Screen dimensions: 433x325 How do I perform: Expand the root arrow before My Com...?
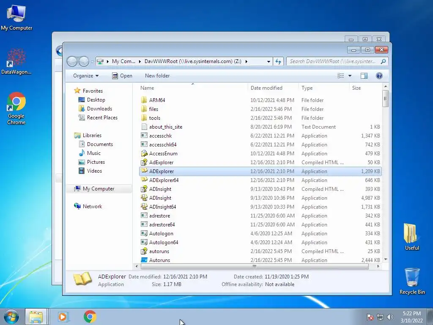107,61
